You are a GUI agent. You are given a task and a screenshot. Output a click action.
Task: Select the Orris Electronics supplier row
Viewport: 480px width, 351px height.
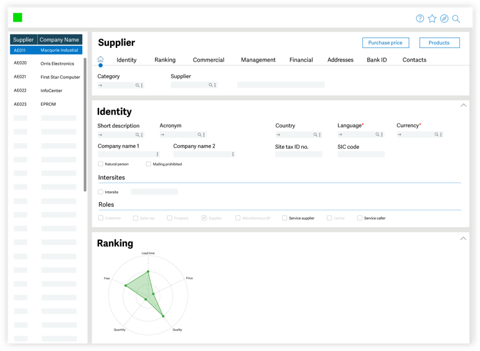click(47, 63)
